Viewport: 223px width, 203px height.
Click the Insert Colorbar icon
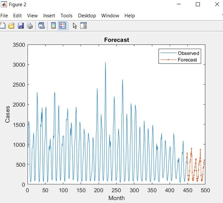coord(54,26)
